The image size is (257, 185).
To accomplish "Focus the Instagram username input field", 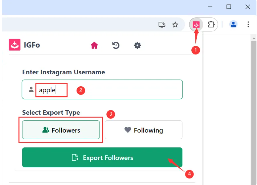I will [x=102, y=89].
